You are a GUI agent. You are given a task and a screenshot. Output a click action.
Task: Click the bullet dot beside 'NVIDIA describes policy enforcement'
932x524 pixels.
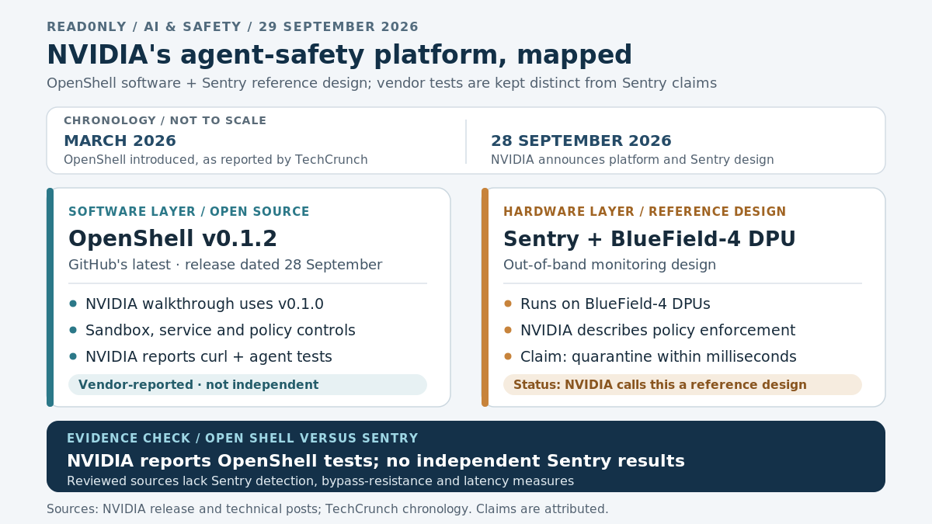[508, 330]
